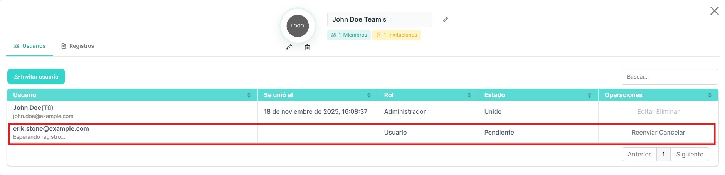Delete the logo with the trash icon
The height and width of the screenshot is (175, 725).
click(x=307, y=47)
